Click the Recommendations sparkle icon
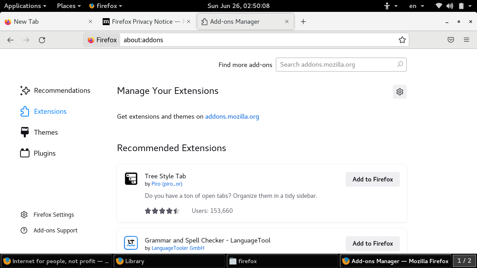This screenshot has width=477, height=268. click(25, 91)
